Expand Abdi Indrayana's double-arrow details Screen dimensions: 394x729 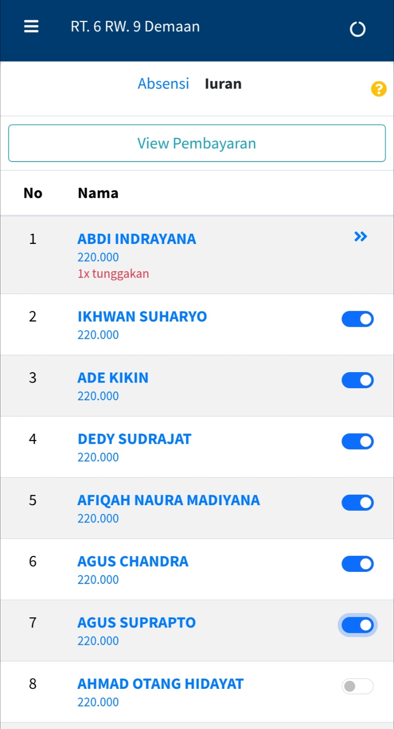pyautogui.click(x=361, y=237)
